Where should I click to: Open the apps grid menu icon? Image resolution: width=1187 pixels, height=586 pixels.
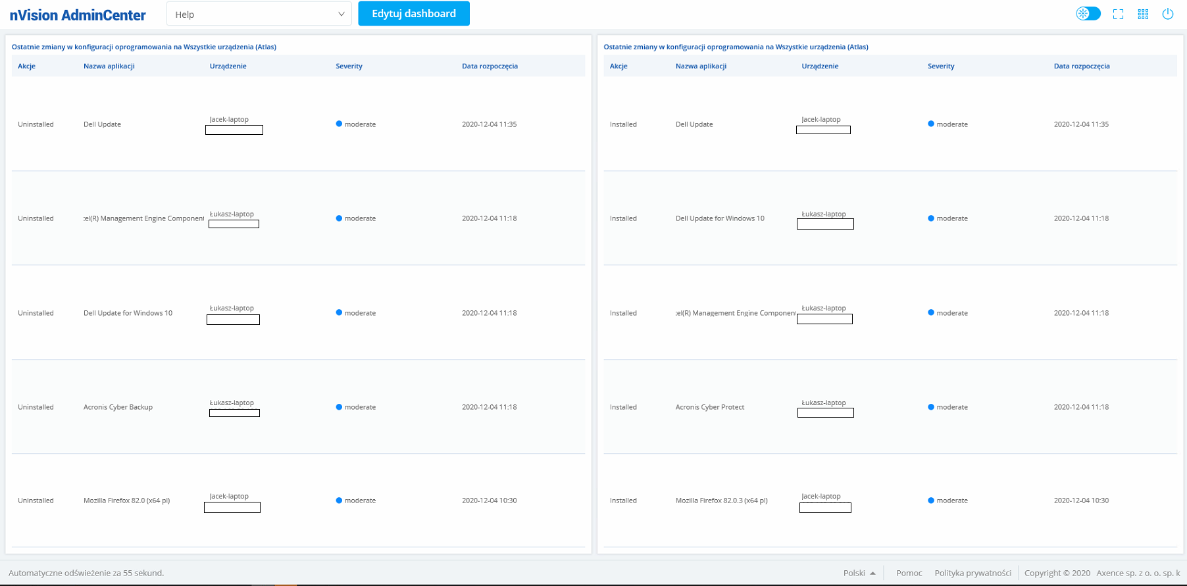coord(1143,14)
